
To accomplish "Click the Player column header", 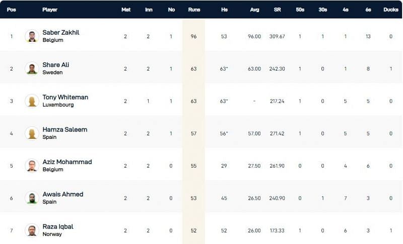I will (50, 10).
